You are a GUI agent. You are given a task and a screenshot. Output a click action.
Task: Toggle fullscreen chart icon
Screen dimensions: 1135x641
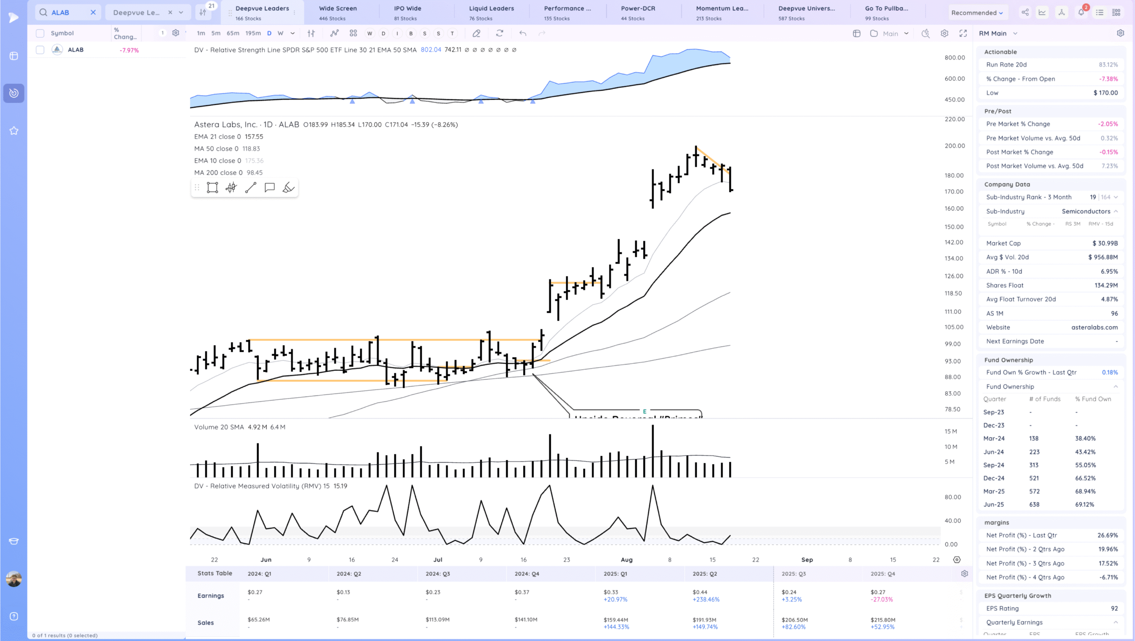[963, 33]
